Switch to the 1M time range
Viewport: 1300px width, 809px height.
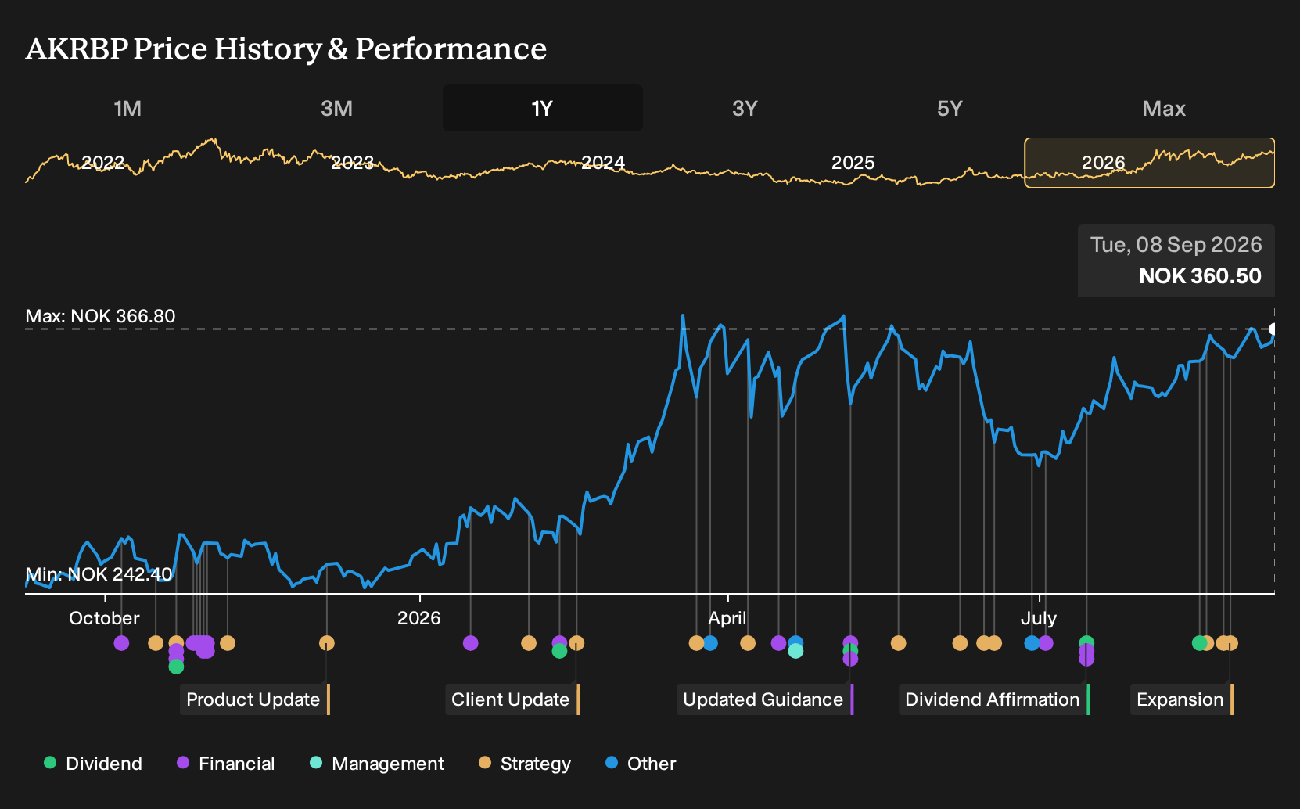(127, 108)
